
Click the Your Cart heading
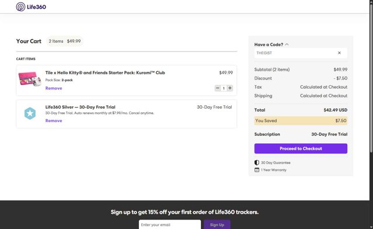(x=29, y=41)
